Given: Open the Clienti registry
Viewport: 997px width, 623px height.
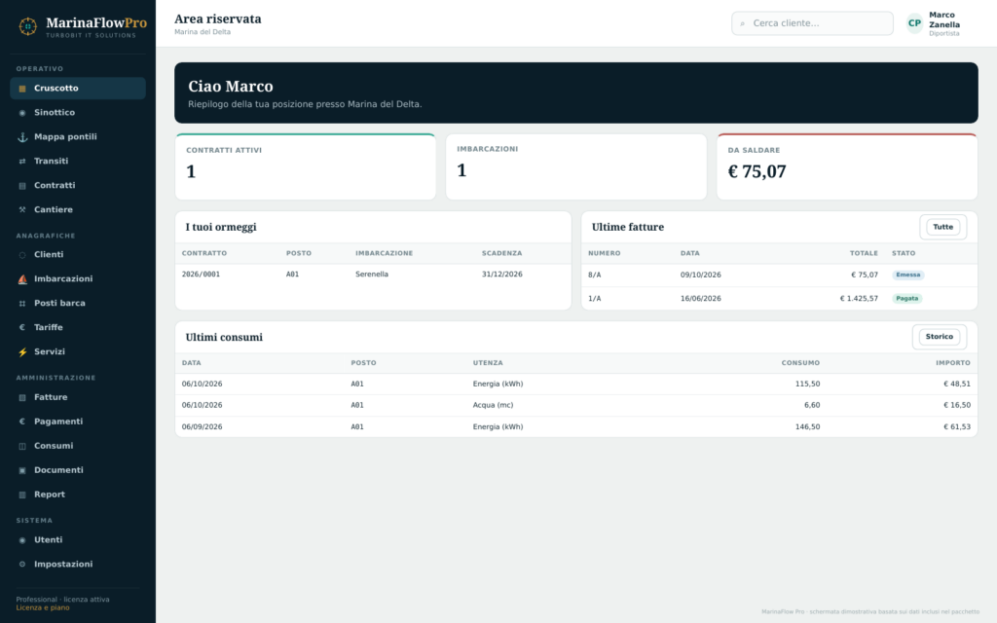Looking at the screenshot, I should pos(78,255).
